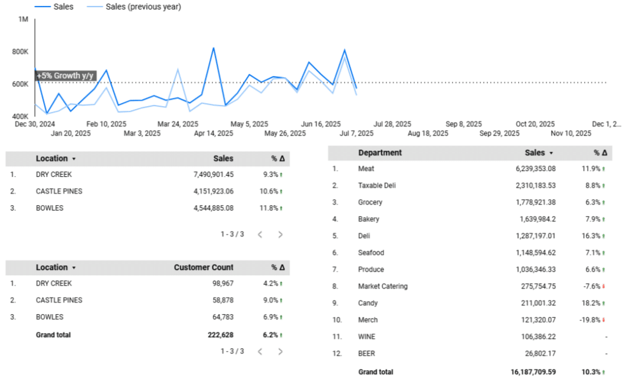Toggle the Sales series in chart legend
Viewport: 632px width, 389px height.
(54, 7)
